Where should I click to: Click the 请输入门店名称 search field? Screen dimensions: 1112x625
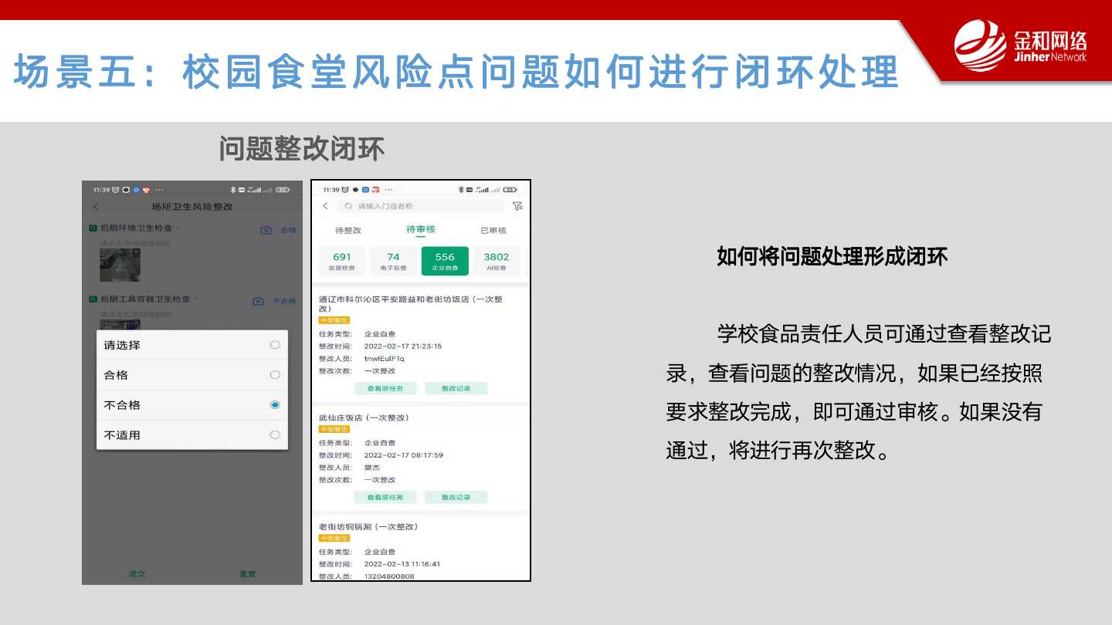pyautogui.click(x=421, y=206)
